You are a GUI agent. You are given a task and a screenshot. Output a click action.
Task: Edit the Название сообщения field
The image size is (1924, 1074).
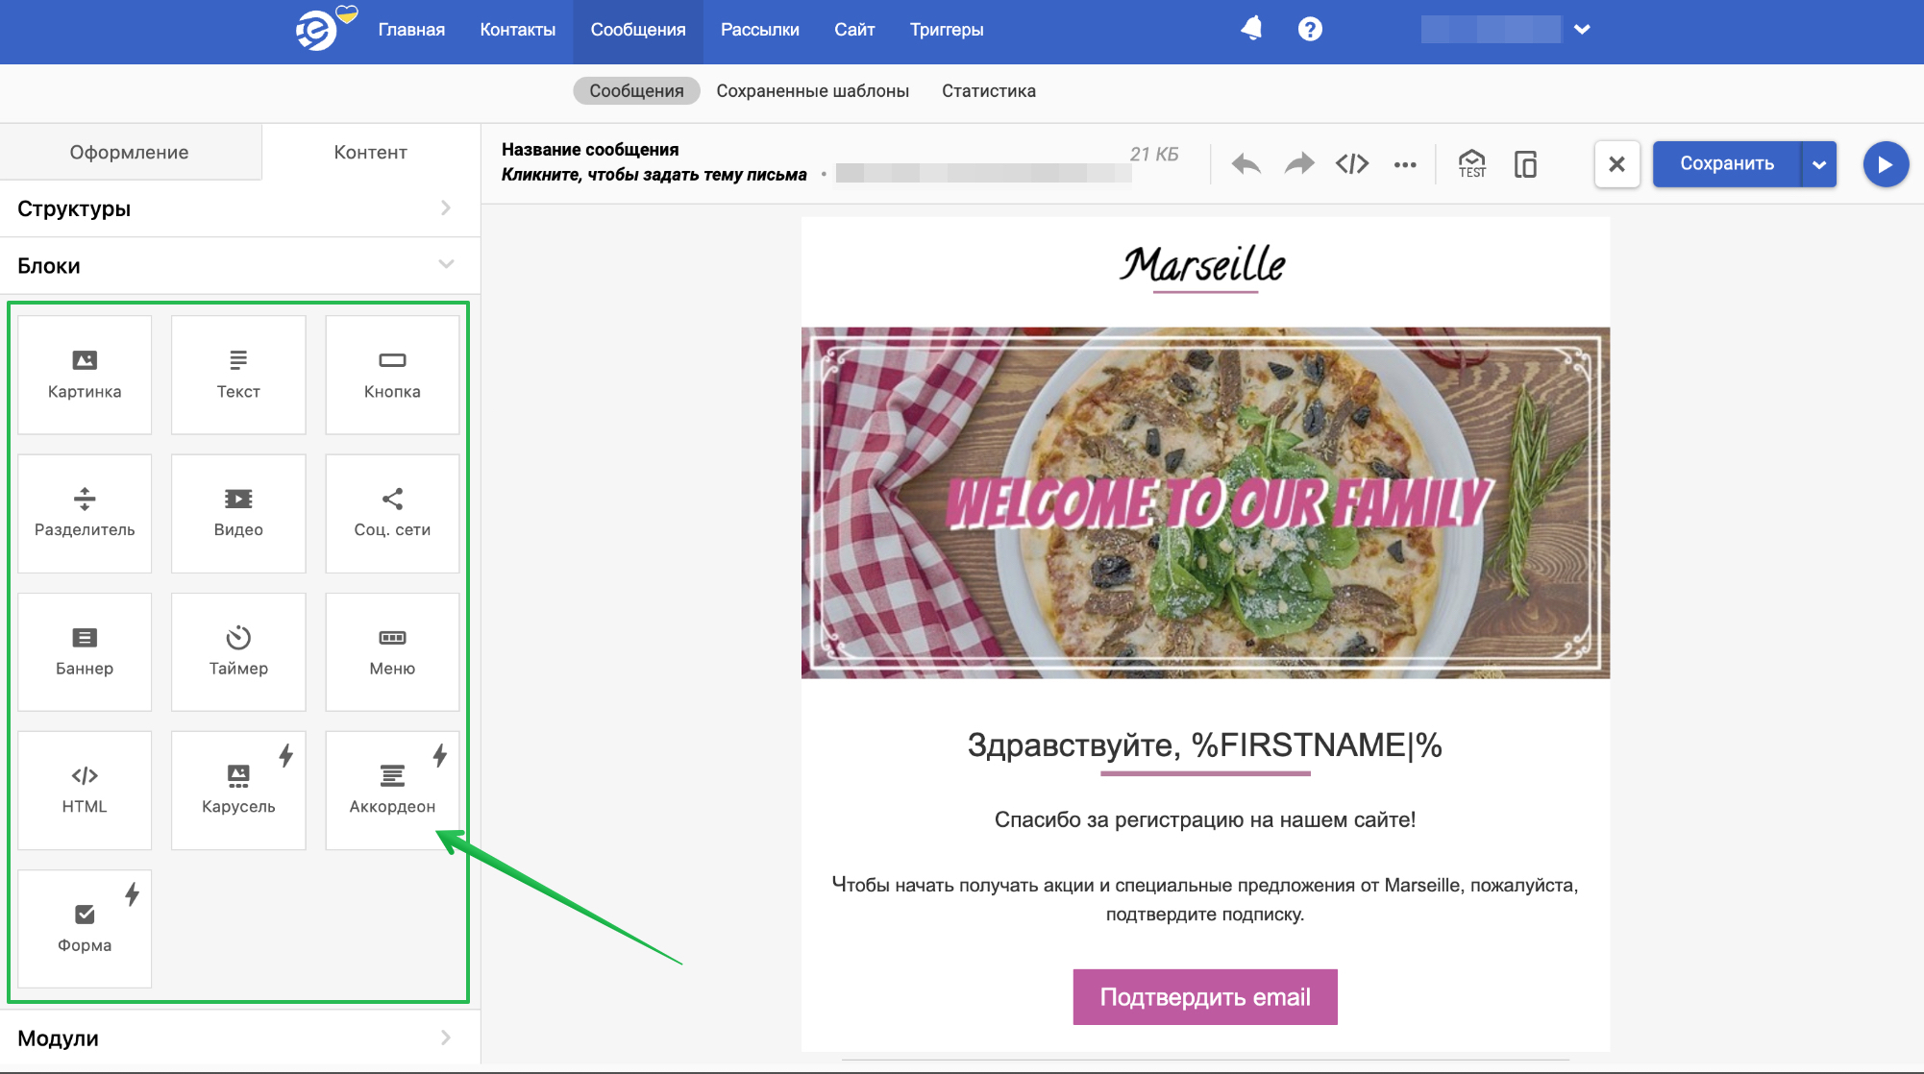(590, 150)
